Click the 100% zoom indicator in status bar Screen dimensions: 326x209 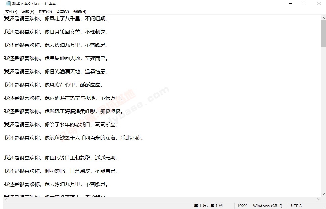(242, 206)
